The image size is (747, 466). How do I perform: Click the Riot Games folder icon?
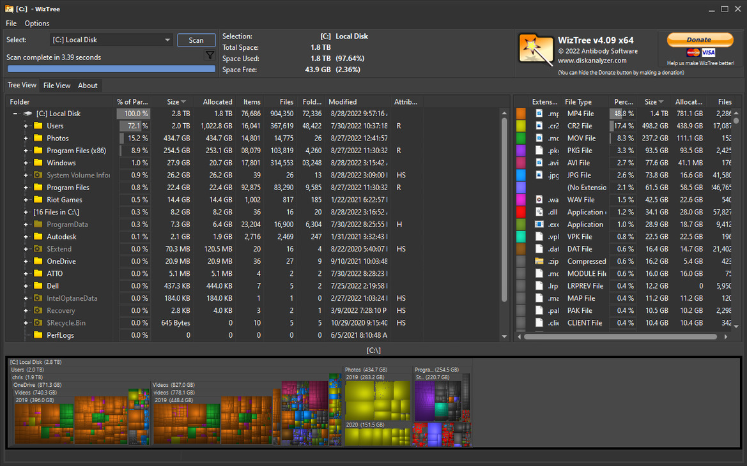point(38,200)
